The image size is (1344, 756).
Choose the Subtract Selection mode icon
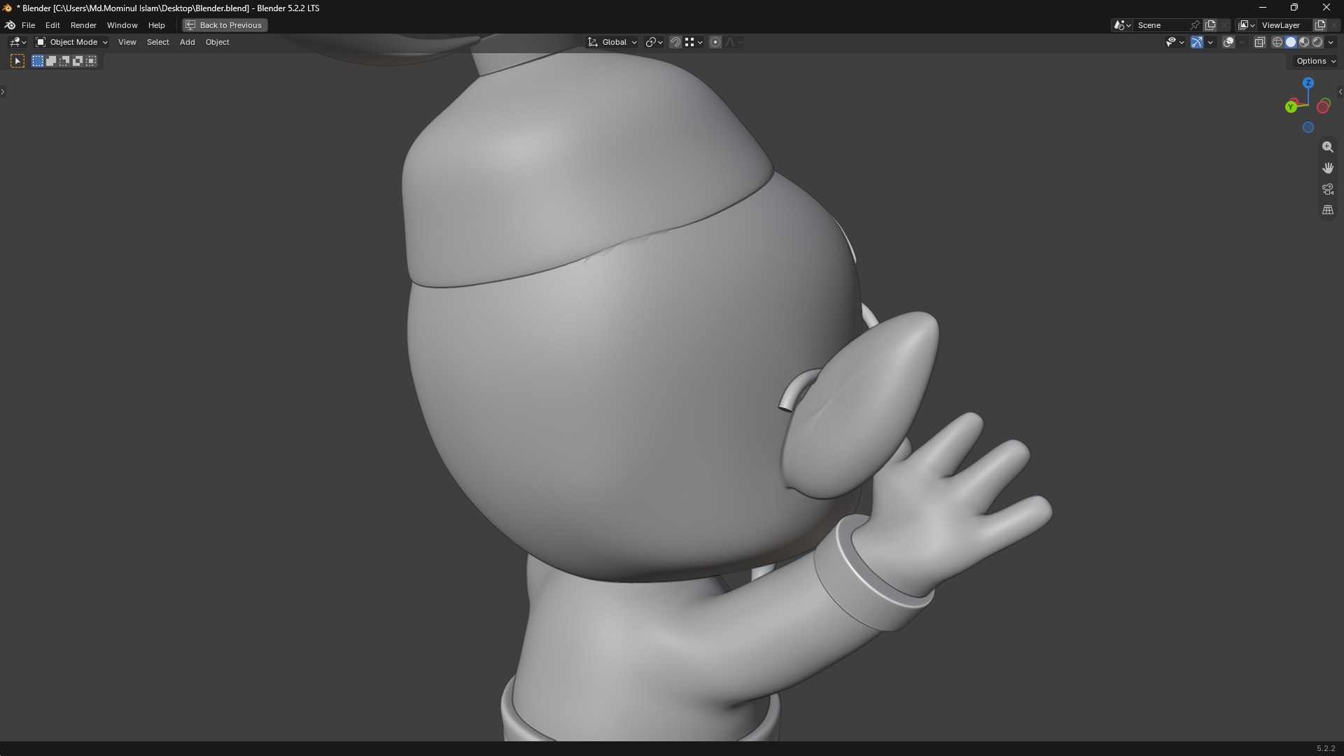[64, 62]
